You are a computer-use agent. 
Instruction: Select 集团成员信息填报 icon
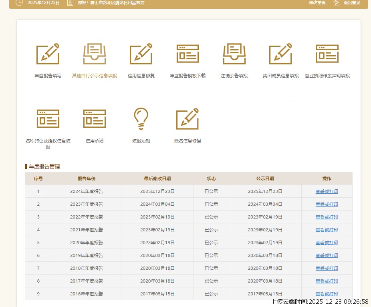pos(280,54)
